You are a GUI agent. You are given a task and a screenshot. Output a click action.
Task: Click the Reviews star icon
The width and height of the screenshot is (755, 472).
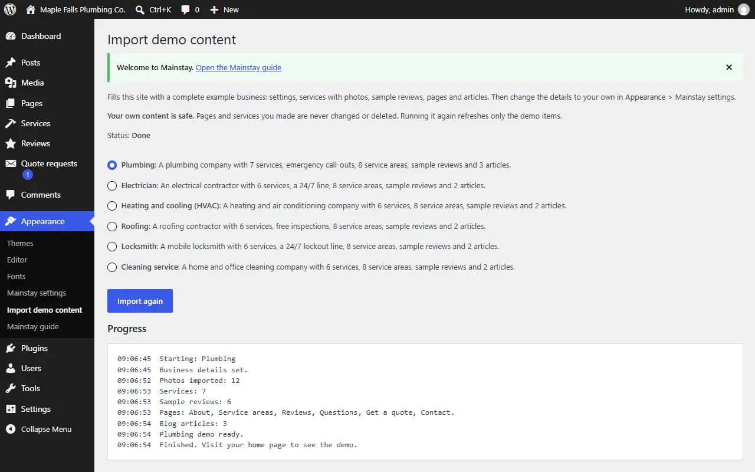[x=11, y=143]
